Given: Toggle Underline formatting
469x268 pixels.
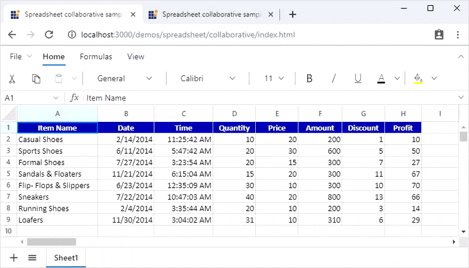Looking at the screenshot, I should (x=357, y=78).
